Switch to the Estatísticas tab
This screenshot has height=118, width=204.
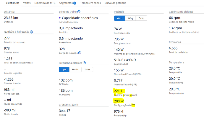[13, 3]
